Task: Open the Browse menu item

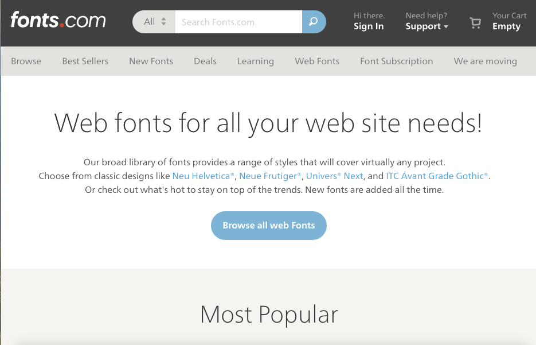Action: tap(26, 61)
